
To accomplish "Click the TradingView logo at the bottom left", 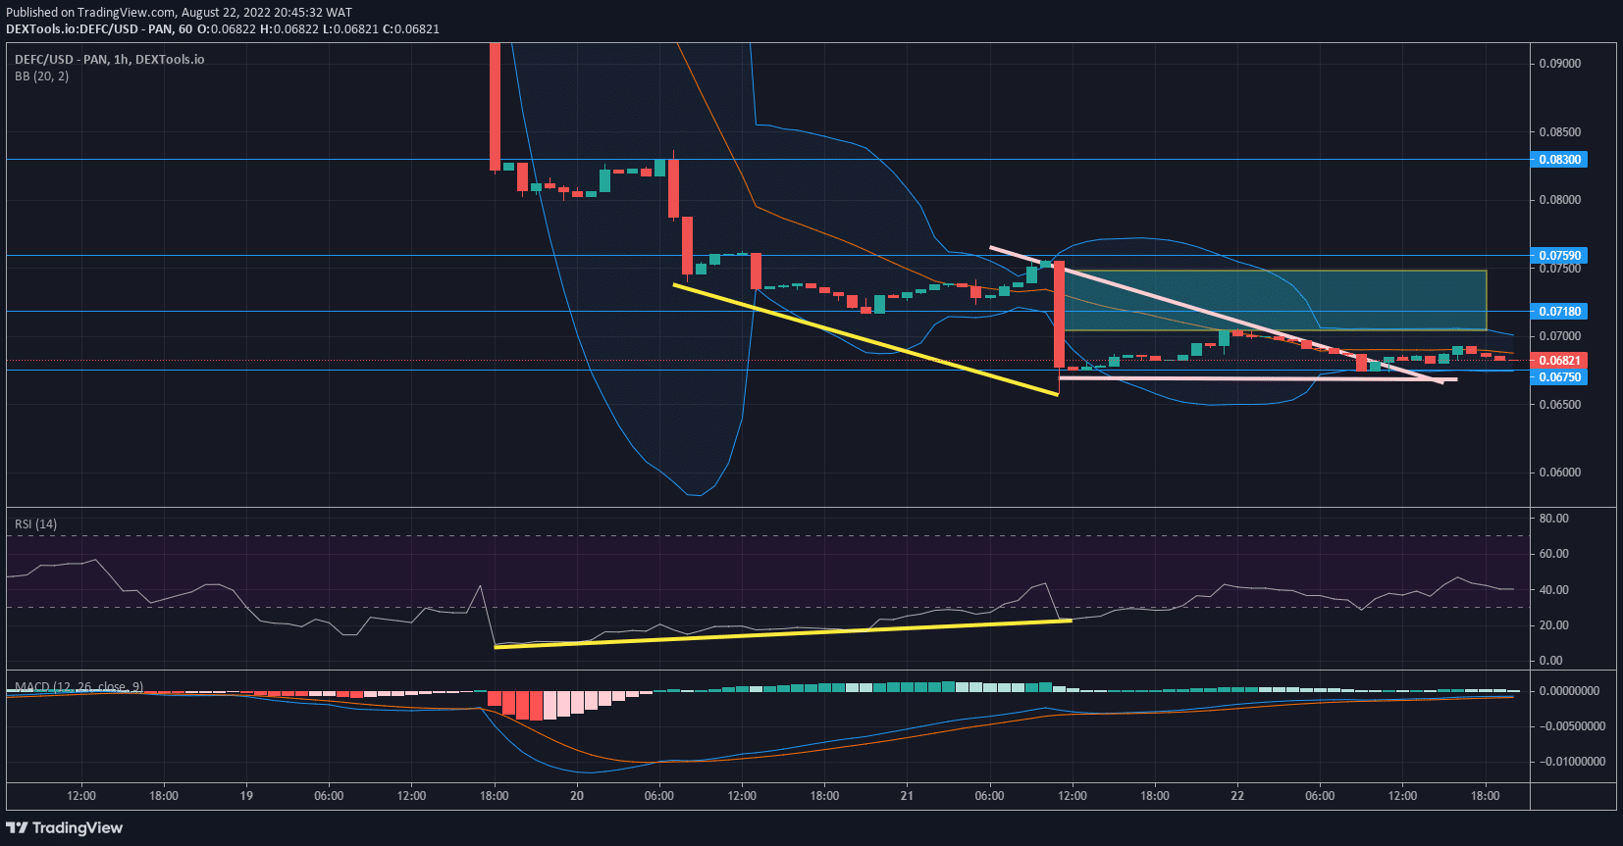I will coord(65,827).
